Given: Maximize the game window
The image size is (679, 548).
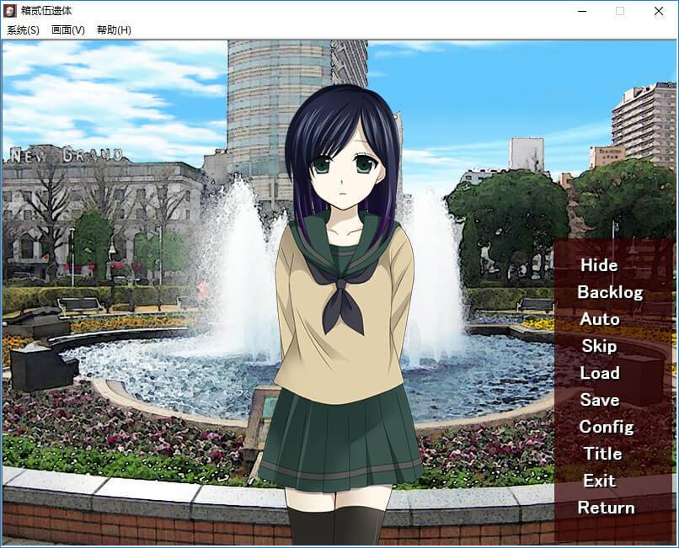Looking at the screenshot, I should pos(620,11).
